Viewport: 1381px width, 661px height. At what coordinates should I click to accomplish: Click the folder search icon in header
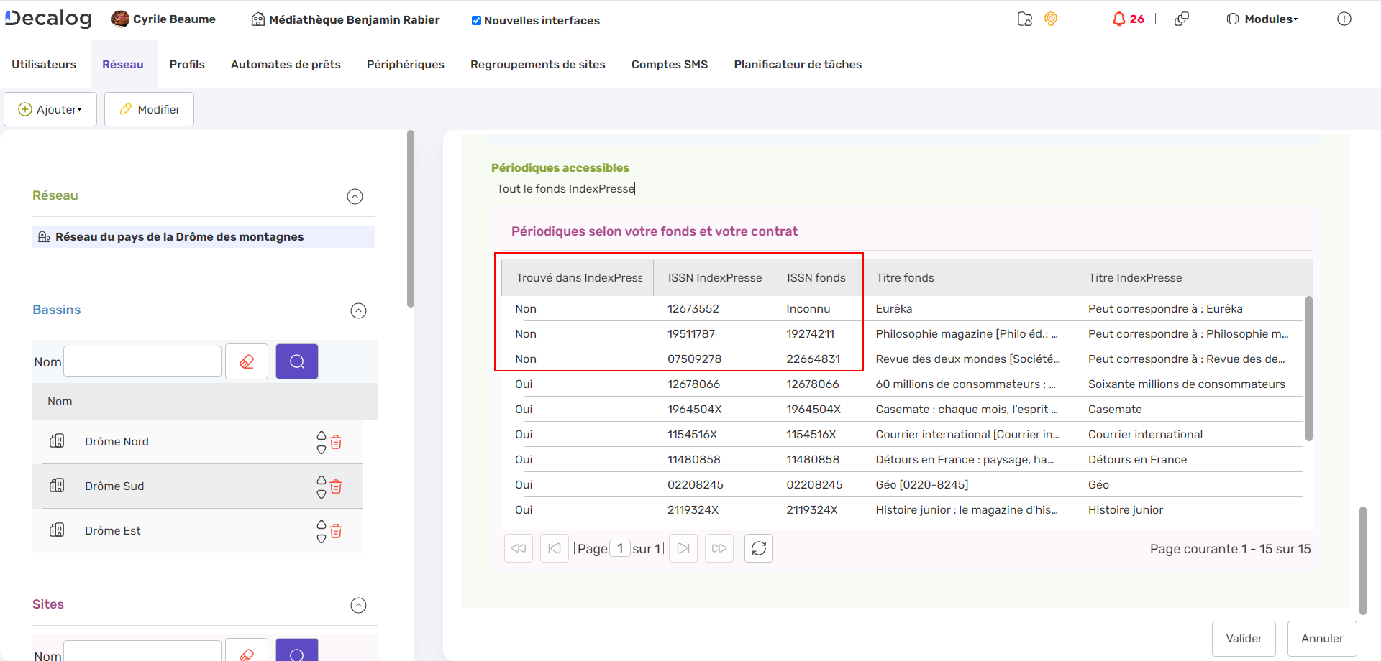[1025, 19]
